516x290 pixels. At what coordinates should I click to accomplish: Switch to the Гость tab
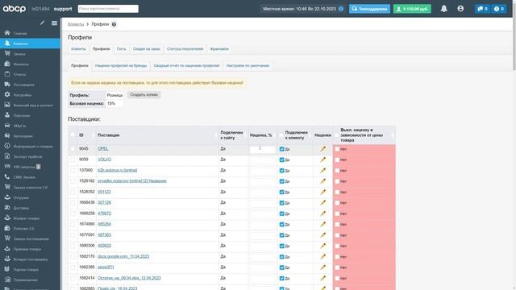tap(121, 49)
